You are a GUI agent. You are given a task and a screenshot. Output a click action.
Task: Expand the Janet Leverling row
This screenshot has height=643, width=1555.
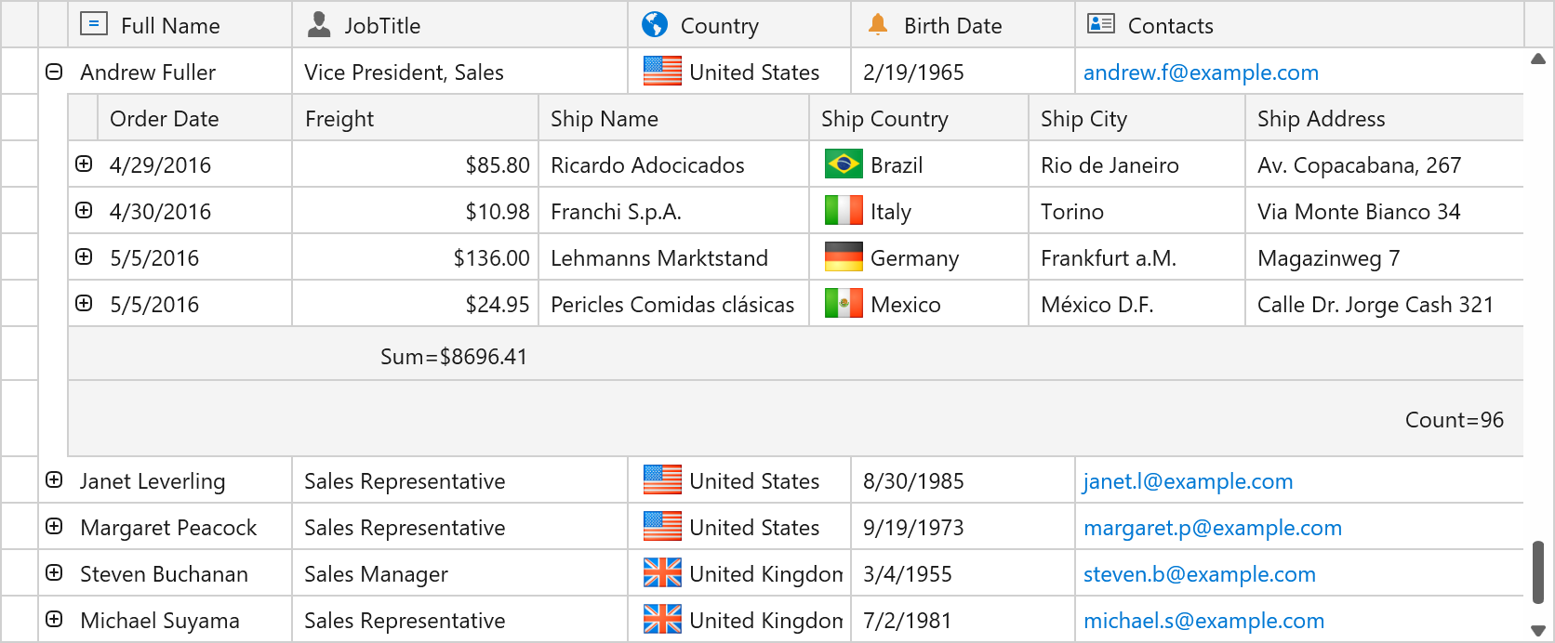tap(54, 480)
